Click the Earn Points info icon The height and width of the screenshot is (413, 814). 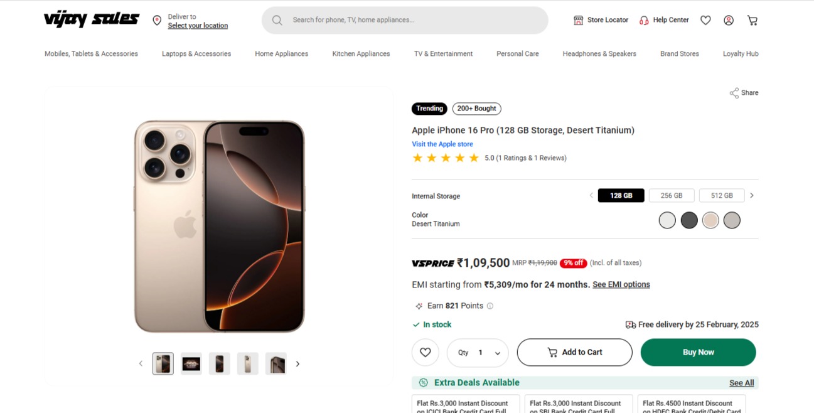pos(490,306)
